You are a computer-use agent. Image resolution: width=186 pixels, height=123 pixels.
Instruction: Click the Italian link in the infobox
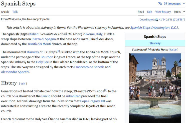tap(173, 50)
